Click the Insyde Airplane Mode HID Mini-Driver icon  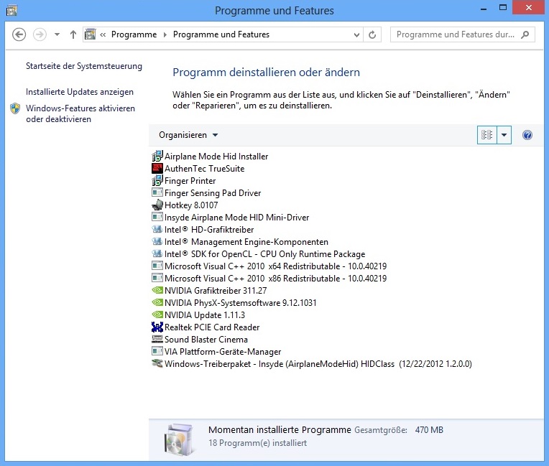(x=157, y=217)
